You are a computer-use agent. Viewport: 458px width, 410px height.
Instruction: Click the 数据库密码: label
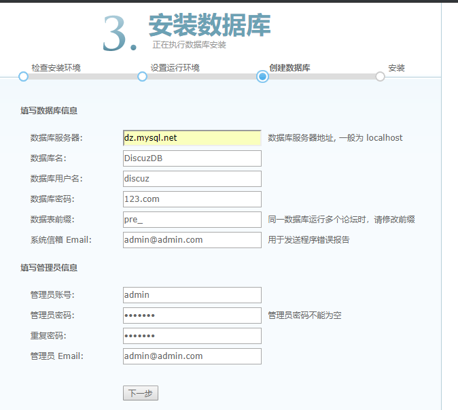click(52, 199)
